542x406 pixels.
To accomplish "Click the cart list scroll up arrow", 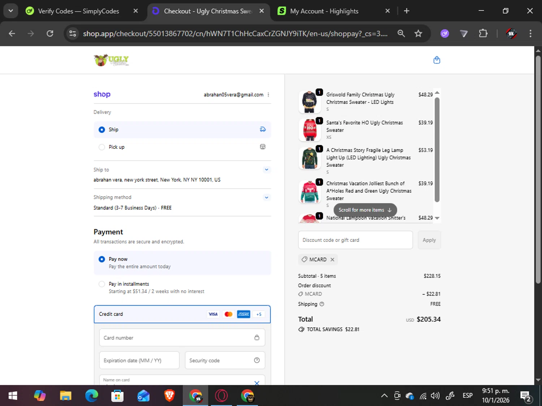I will (x=437, y=93).
